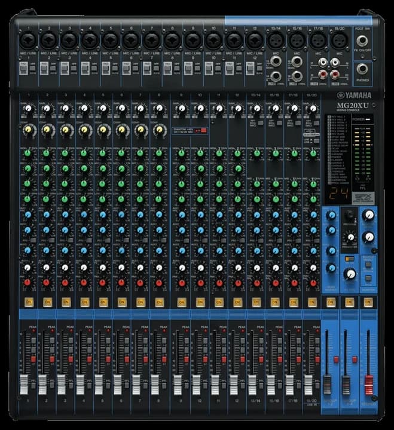
Task: Enable the channel 1 HPF switch
Action: (x=33, y=69)
